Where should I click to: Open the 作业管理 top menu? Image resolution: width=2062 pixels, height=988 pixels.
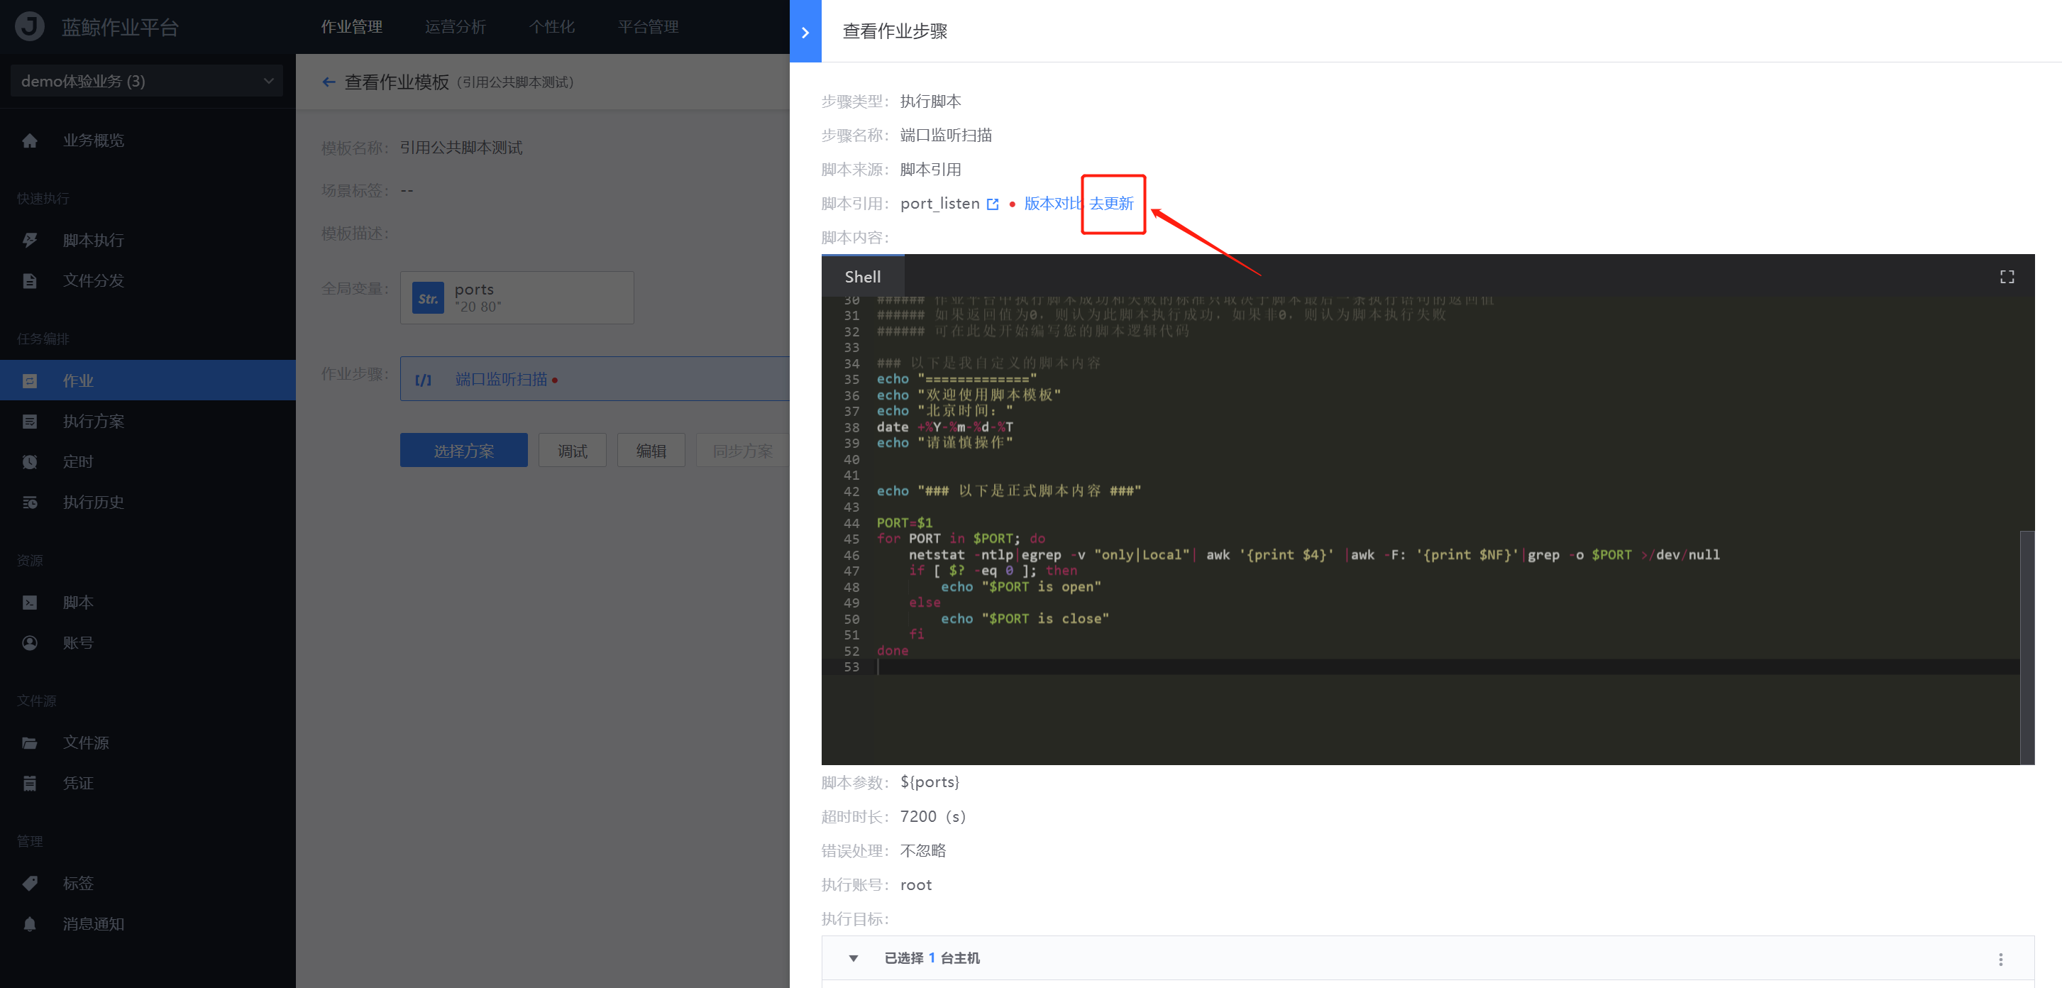pyautogui.click(x=351, y=26)
